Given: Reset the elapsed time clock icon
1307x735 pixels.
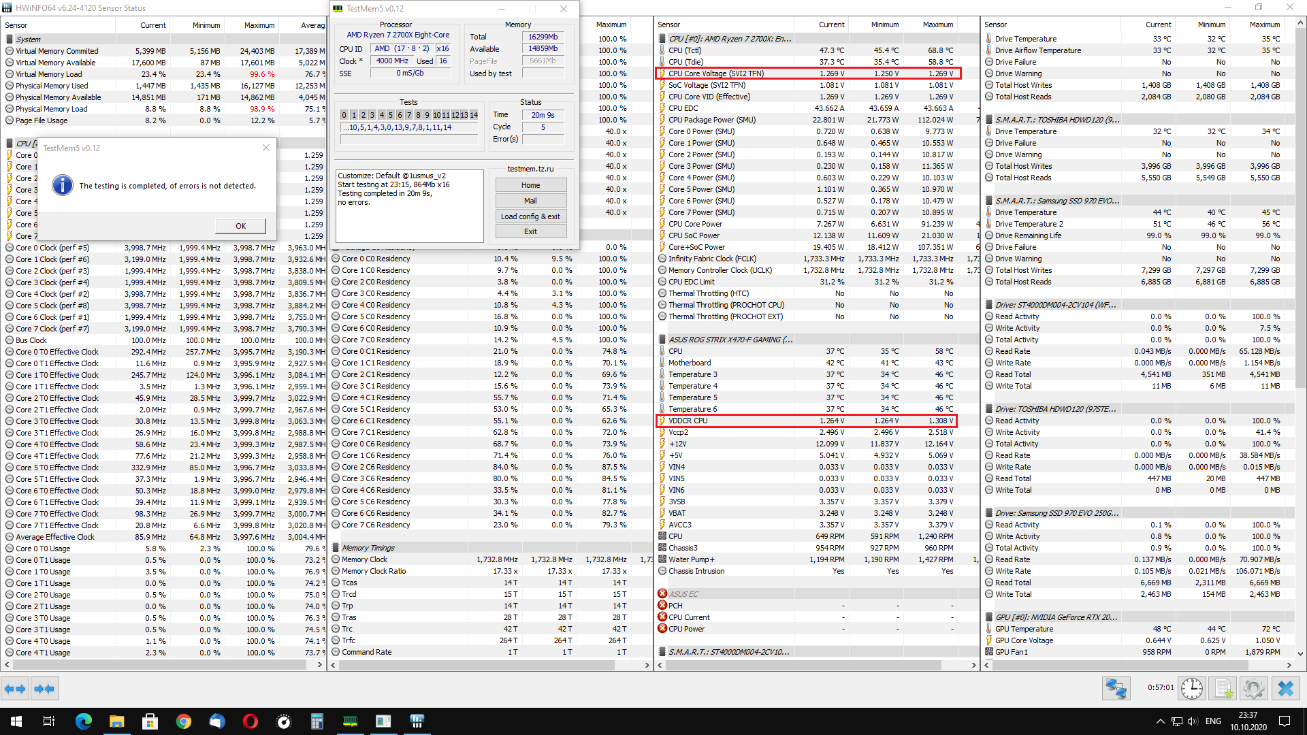Looking at the screenshot, I should [1191, 689].
